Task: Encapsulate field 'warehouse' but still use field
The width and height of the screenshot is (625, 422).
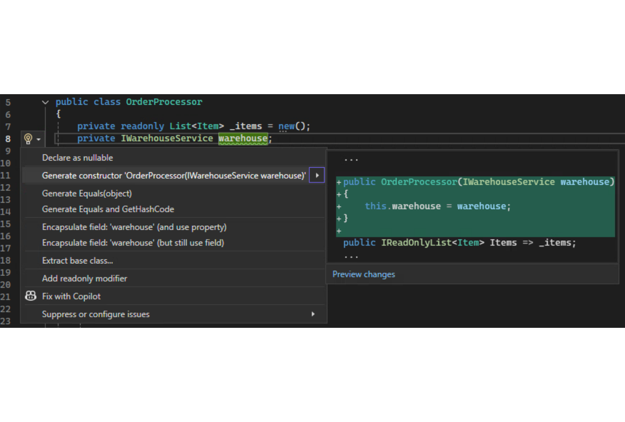Action: [133, 243]
